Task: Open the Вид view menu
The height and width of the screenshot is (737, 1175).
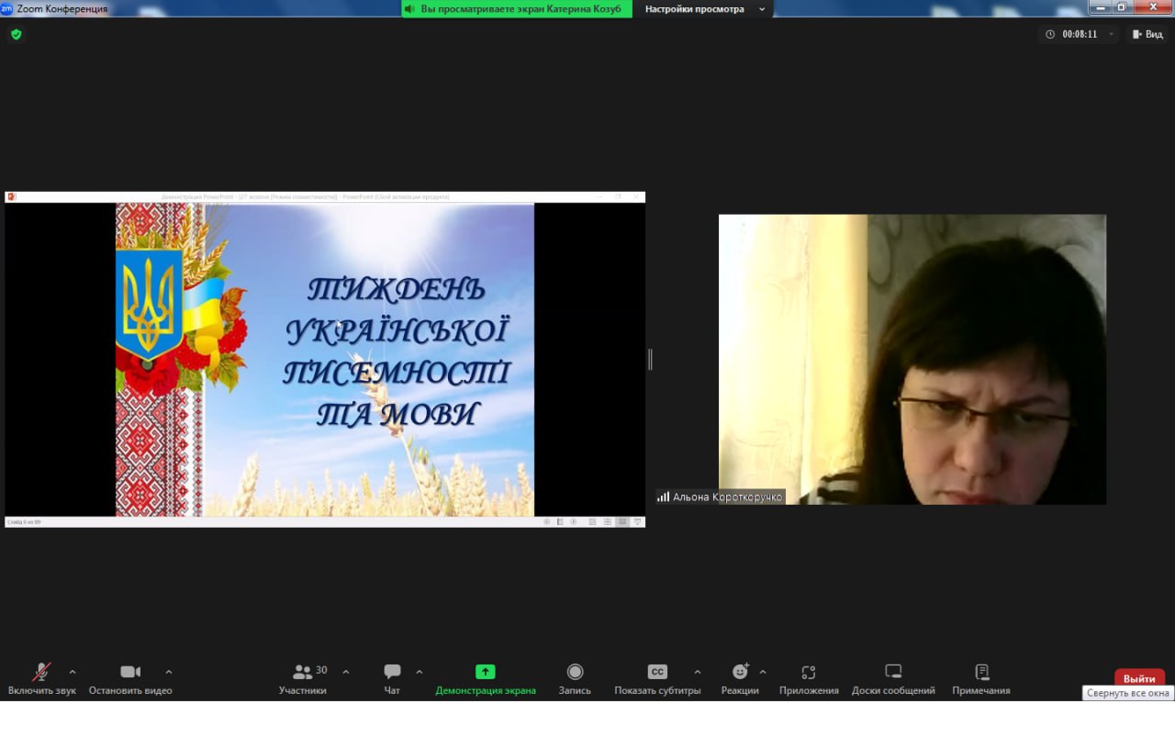Action: click(1147, 34)
